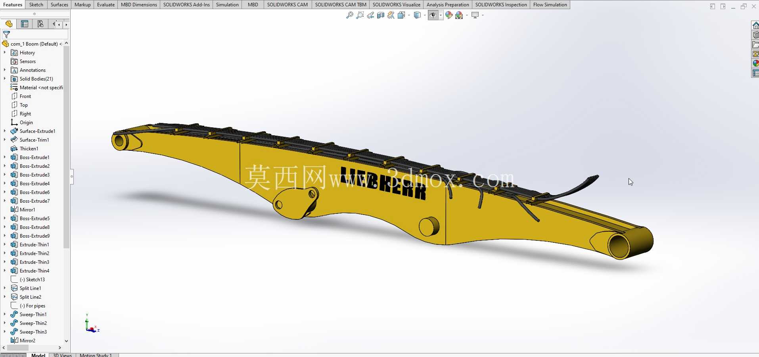Click the Apply Scene icon
759x357 pixels.
[x=459, y=15]
